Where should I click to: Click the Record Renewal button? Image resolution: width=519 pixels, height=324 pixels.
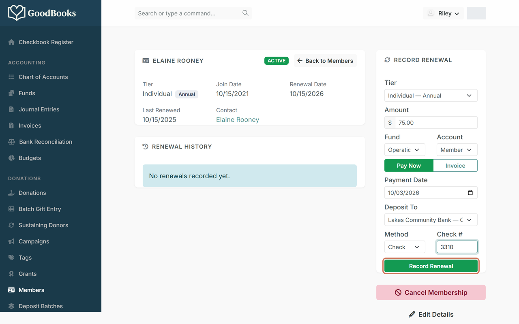pyautogui.click(x=431, y=266)
